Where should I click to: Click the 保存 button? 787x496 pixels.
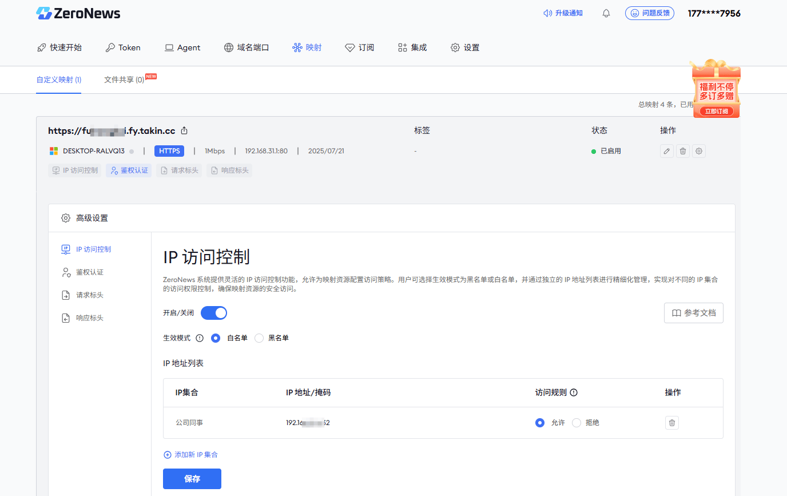coord(192,479)
